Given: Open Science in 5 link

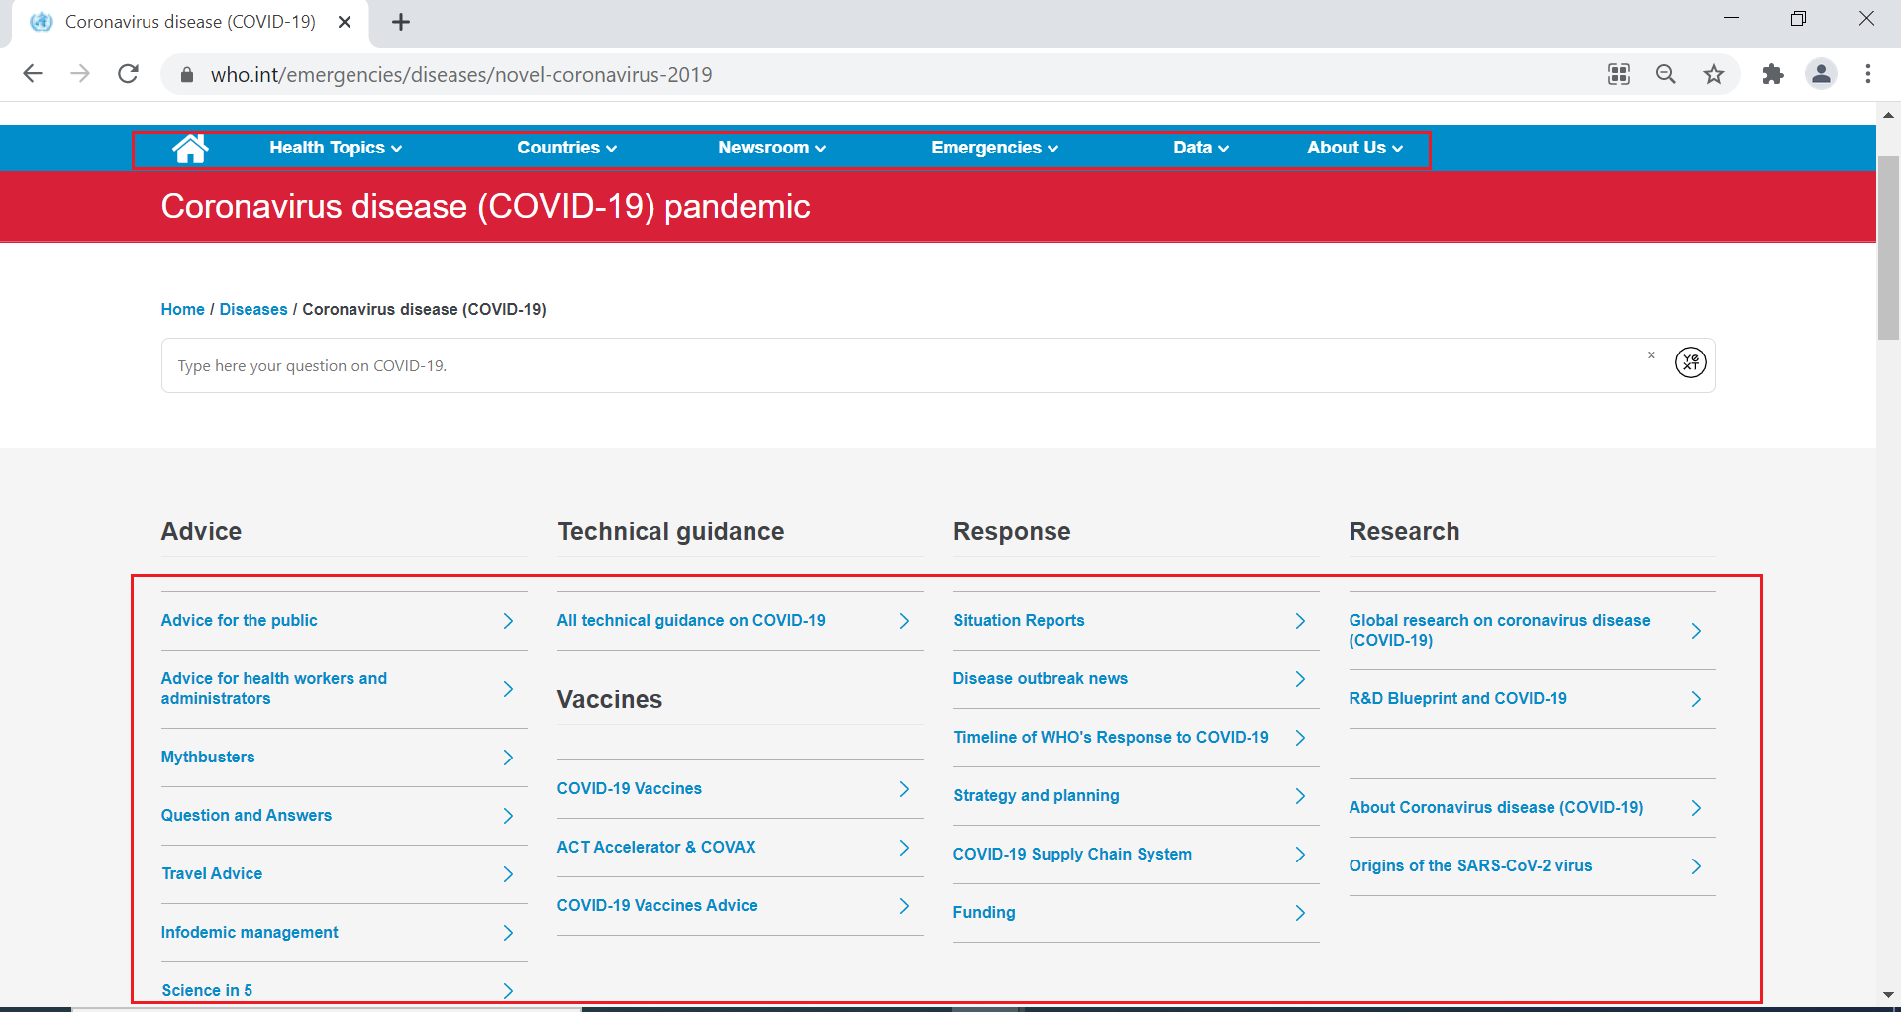Looking at the screenshot, I should point(207,990).
